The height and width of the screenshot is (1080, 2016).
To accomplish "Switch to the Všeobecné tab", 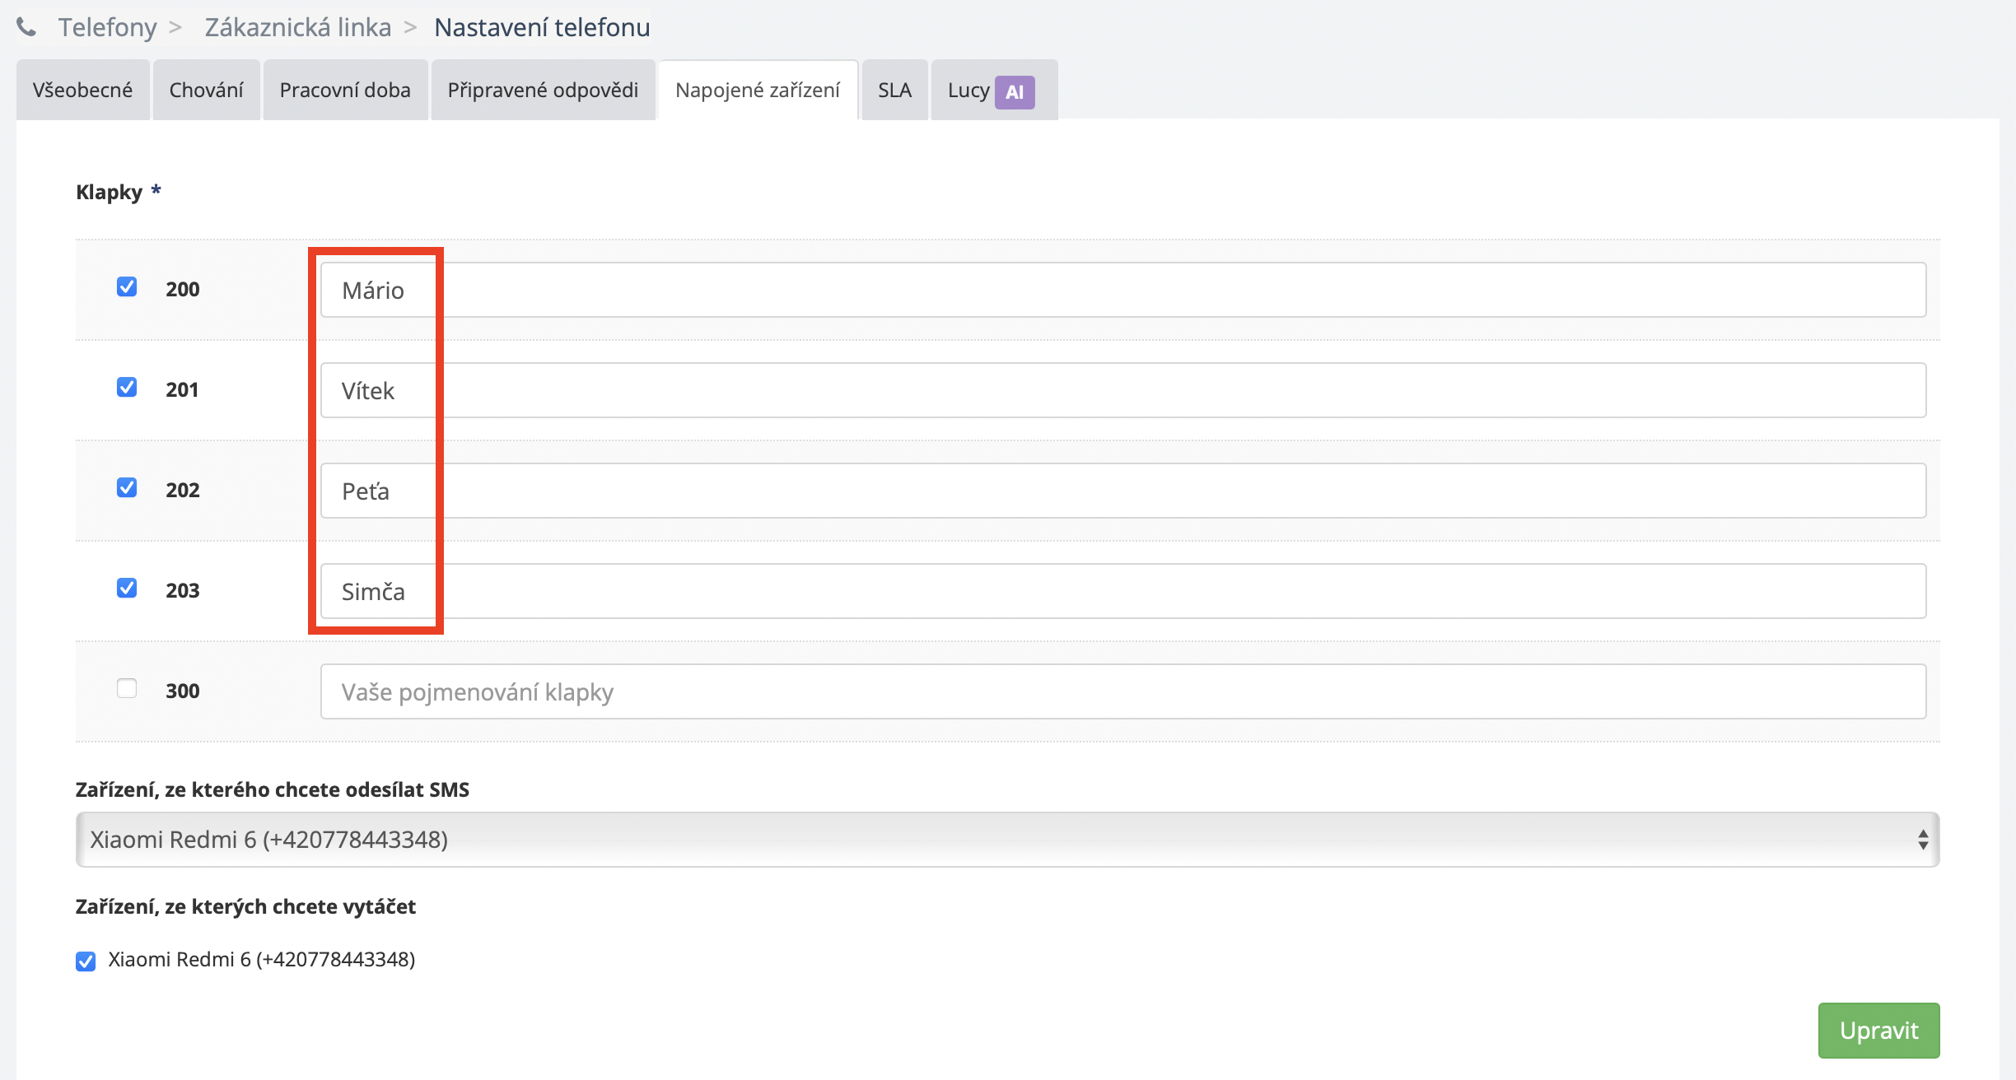I will [x=82, y=90].
